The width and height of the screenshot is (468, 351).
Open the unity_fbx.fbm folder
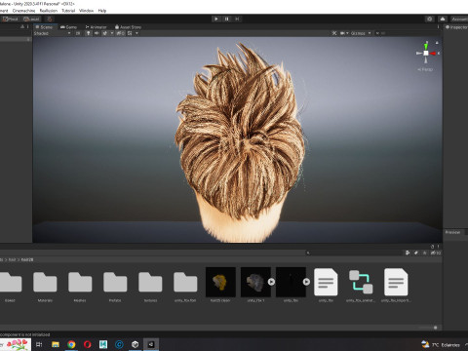pyautogui.click(x=185, y=283)
